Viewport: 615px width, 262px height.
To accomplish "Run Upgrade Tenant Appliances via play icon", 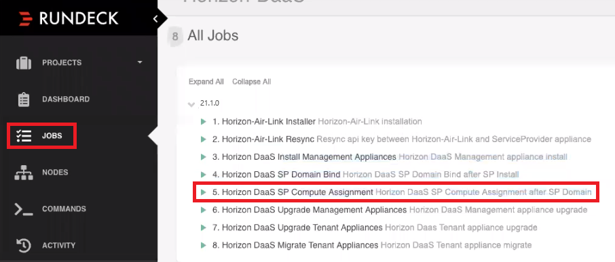I will point(203,227).
